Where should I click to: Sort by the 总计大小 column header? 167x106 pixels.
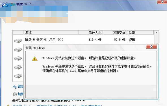[x=91, y=33]
